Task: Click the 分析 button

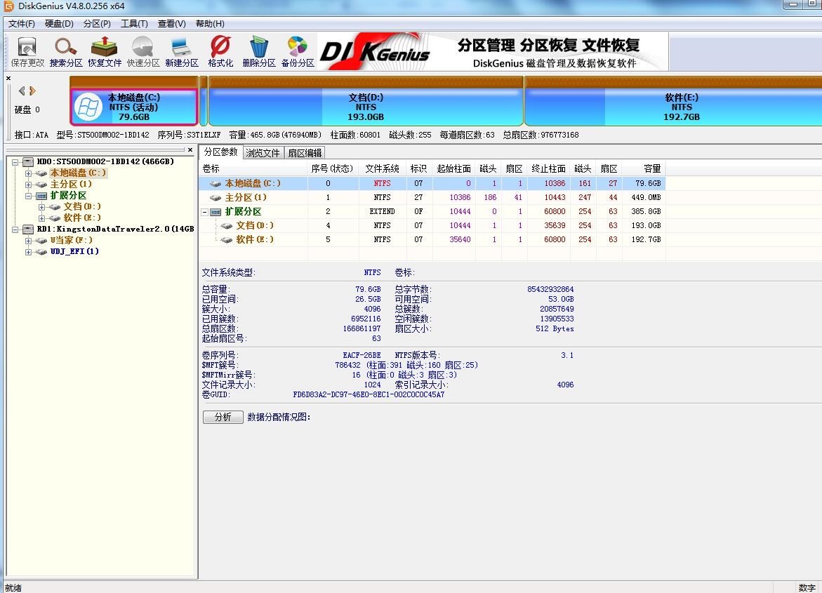Action: tap(223, 417)
